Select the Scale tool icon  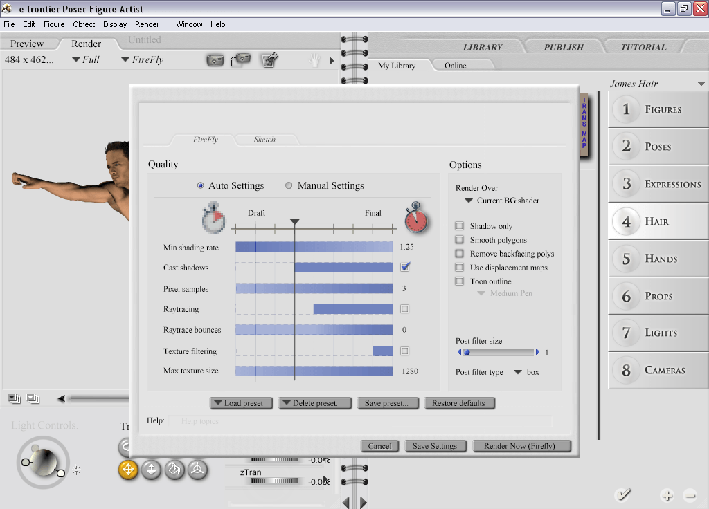(174, 470)
